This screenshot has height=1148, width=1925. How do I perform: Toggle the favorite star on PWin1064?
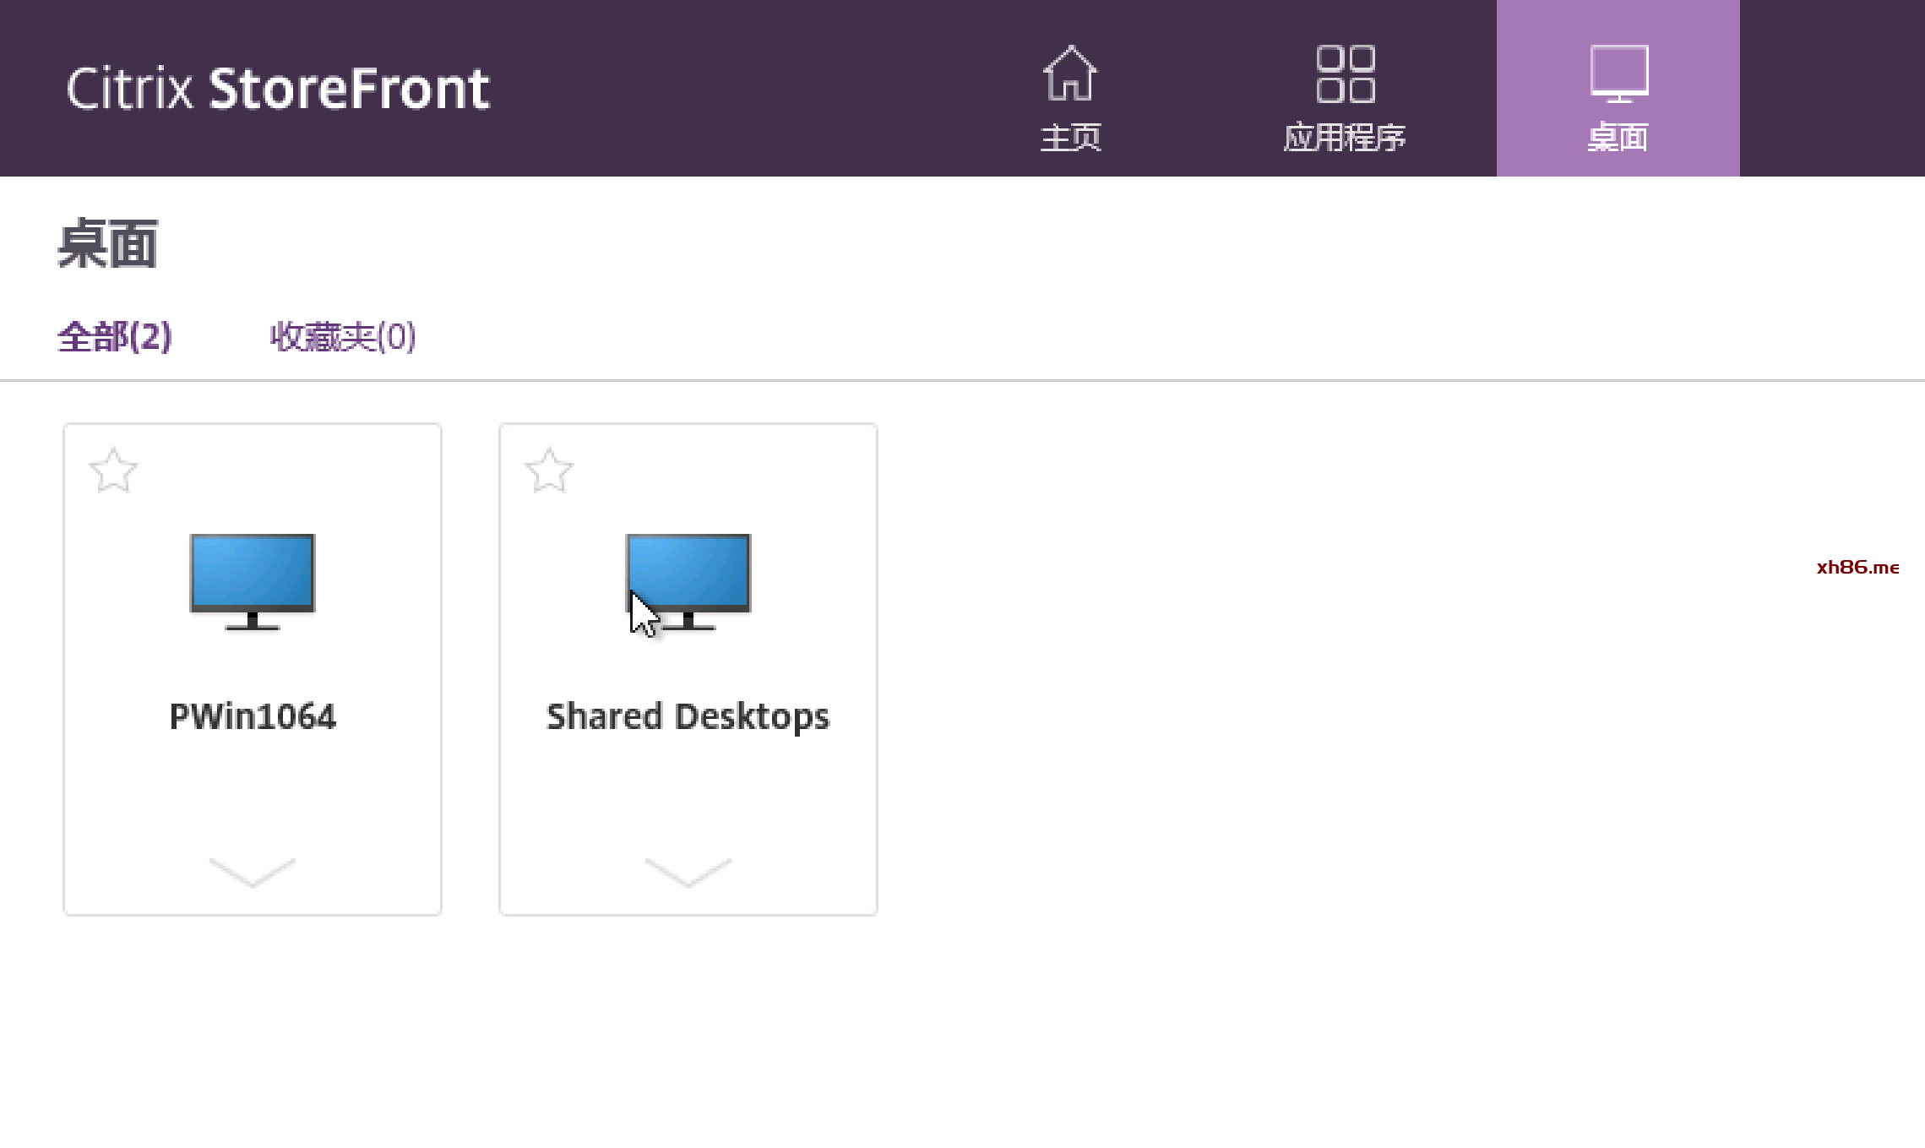click(113, 471)
